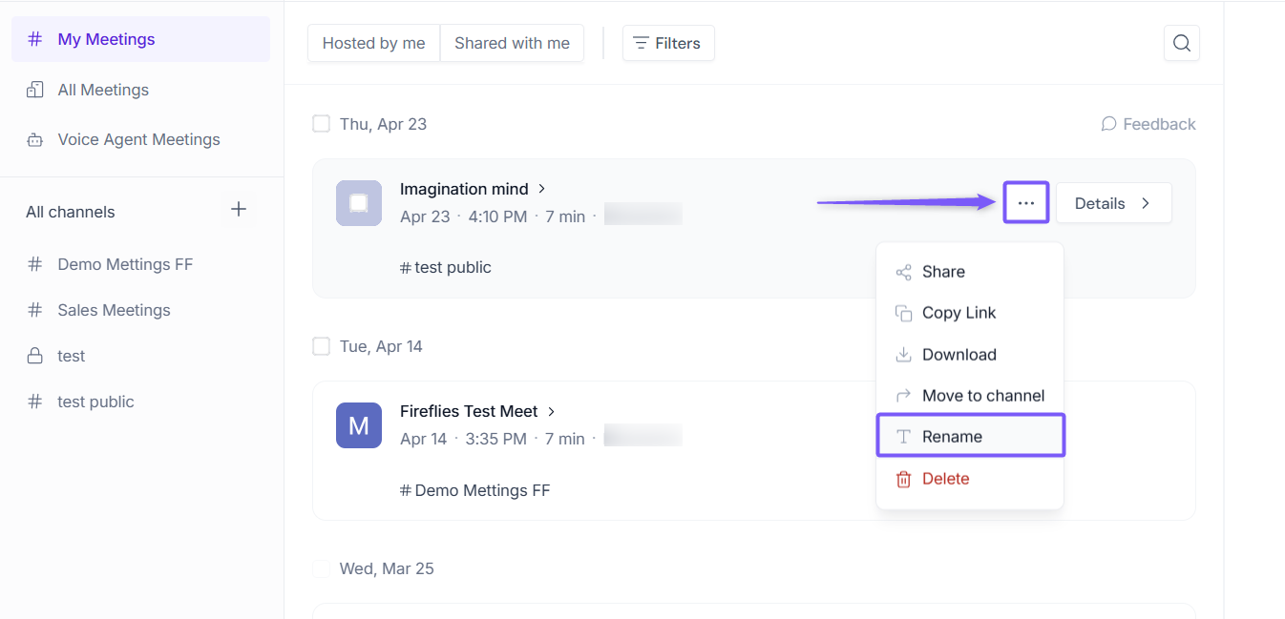The height and width of the screenshot is (619, 1285).
Task: Click the M avatar of Fireflies Test Meet
Action: pyautogui.click(x=359, y=425)
